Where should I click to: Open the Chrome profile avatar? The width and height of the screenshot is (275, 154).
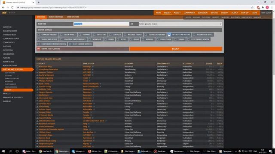[267, 8]
